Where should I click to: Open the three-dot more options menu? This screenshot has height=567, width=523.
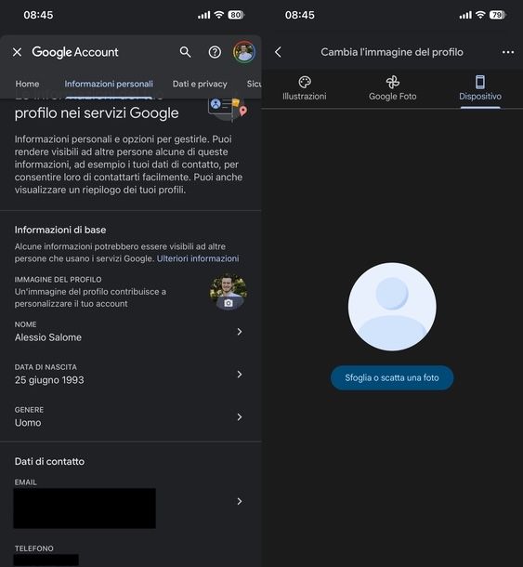click(508, 52)
